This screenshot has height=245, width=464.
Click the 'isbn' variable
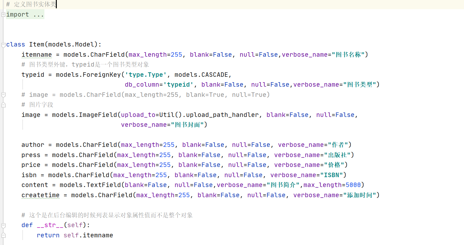pyautogui.click(x=29, y=175)
